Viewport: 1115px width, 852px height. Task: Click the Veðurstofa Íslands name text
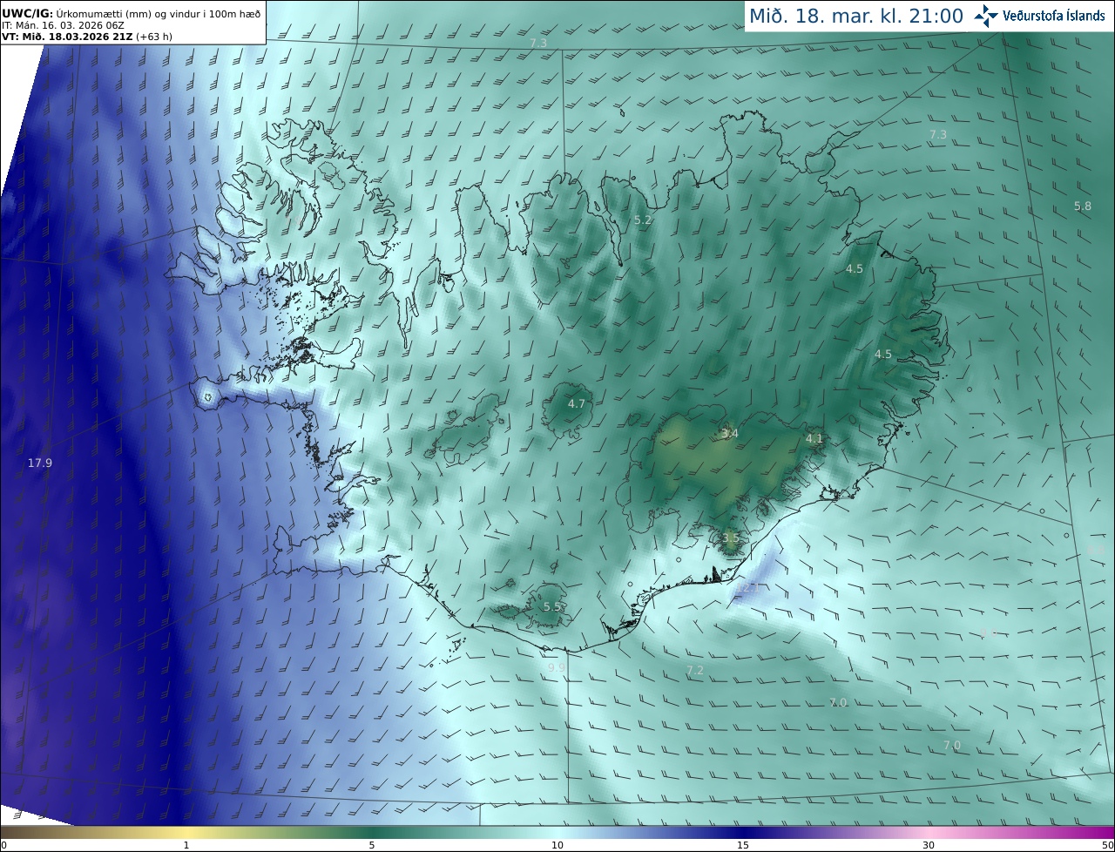1054,16
